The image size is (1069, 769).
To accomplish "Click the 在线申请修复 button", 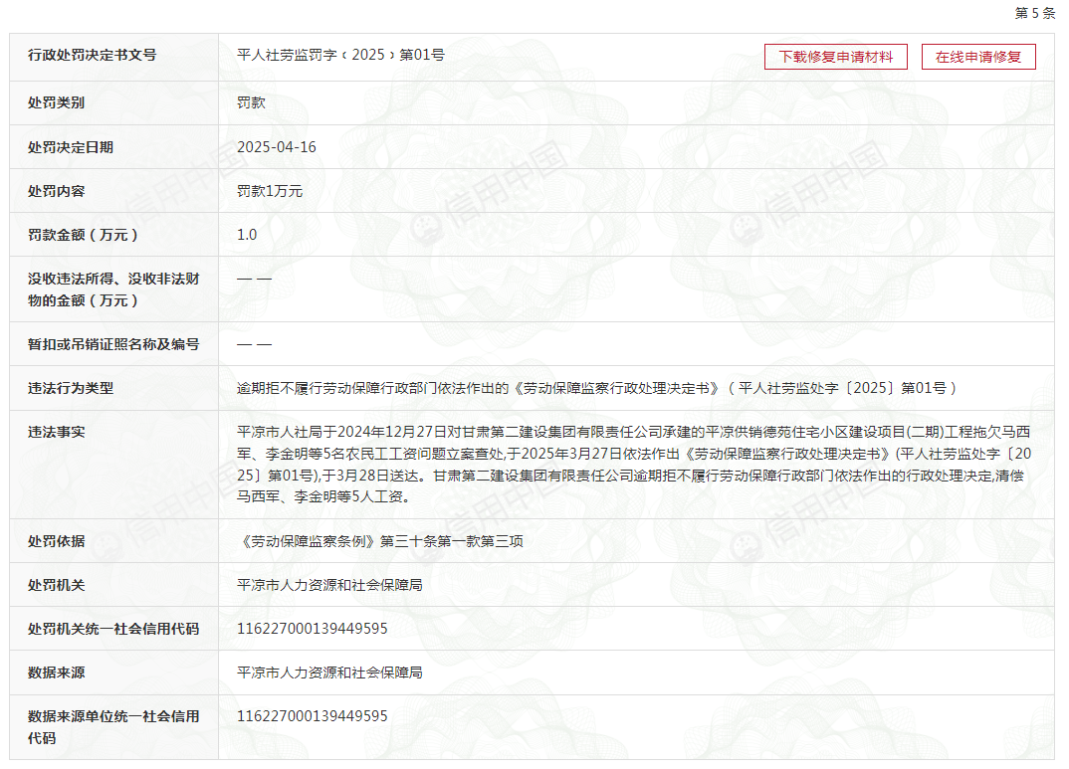I will pyautogui.click(x=978, y=57).
